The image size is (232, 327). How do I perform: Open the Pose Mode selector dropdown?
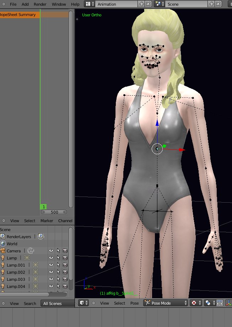coord(166,303)
